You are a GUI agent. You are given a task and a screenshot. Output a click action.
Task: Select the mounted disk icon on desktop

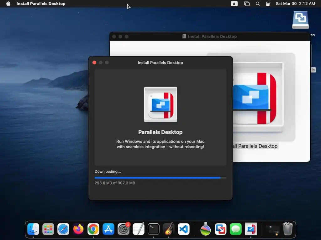[x=301, y=20]
